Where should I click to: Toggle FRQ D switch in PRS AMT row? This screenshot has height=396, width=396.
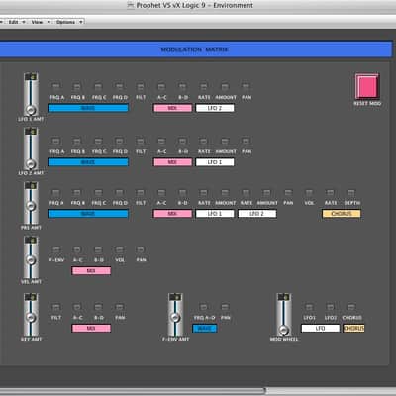(120, 192)
